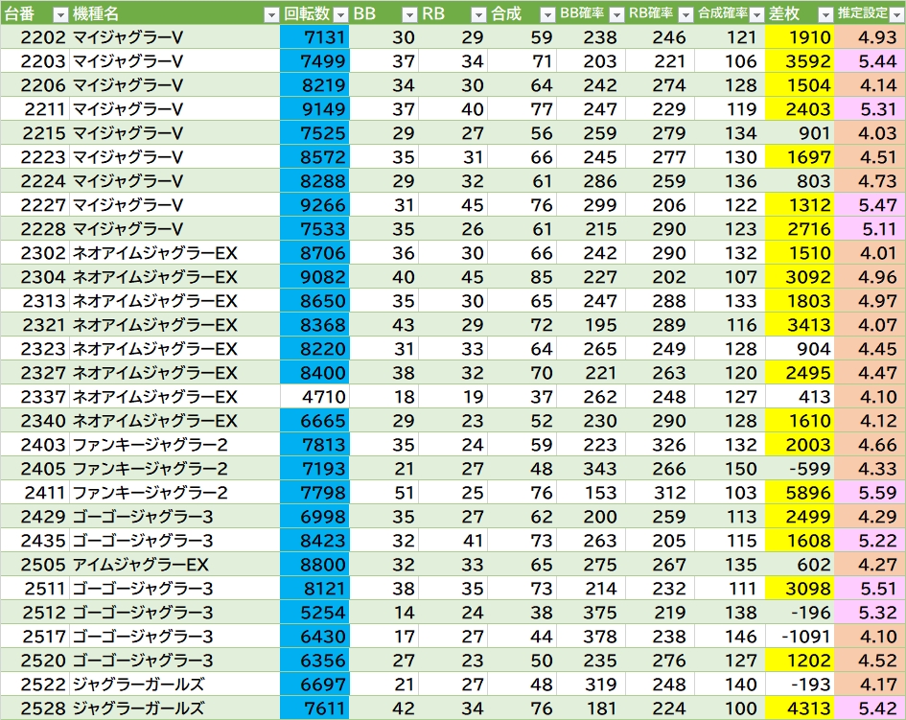Select the pink 5.59 estimated setting cell
The width and height of the screenshot is (906, 720).
point(870,493)
